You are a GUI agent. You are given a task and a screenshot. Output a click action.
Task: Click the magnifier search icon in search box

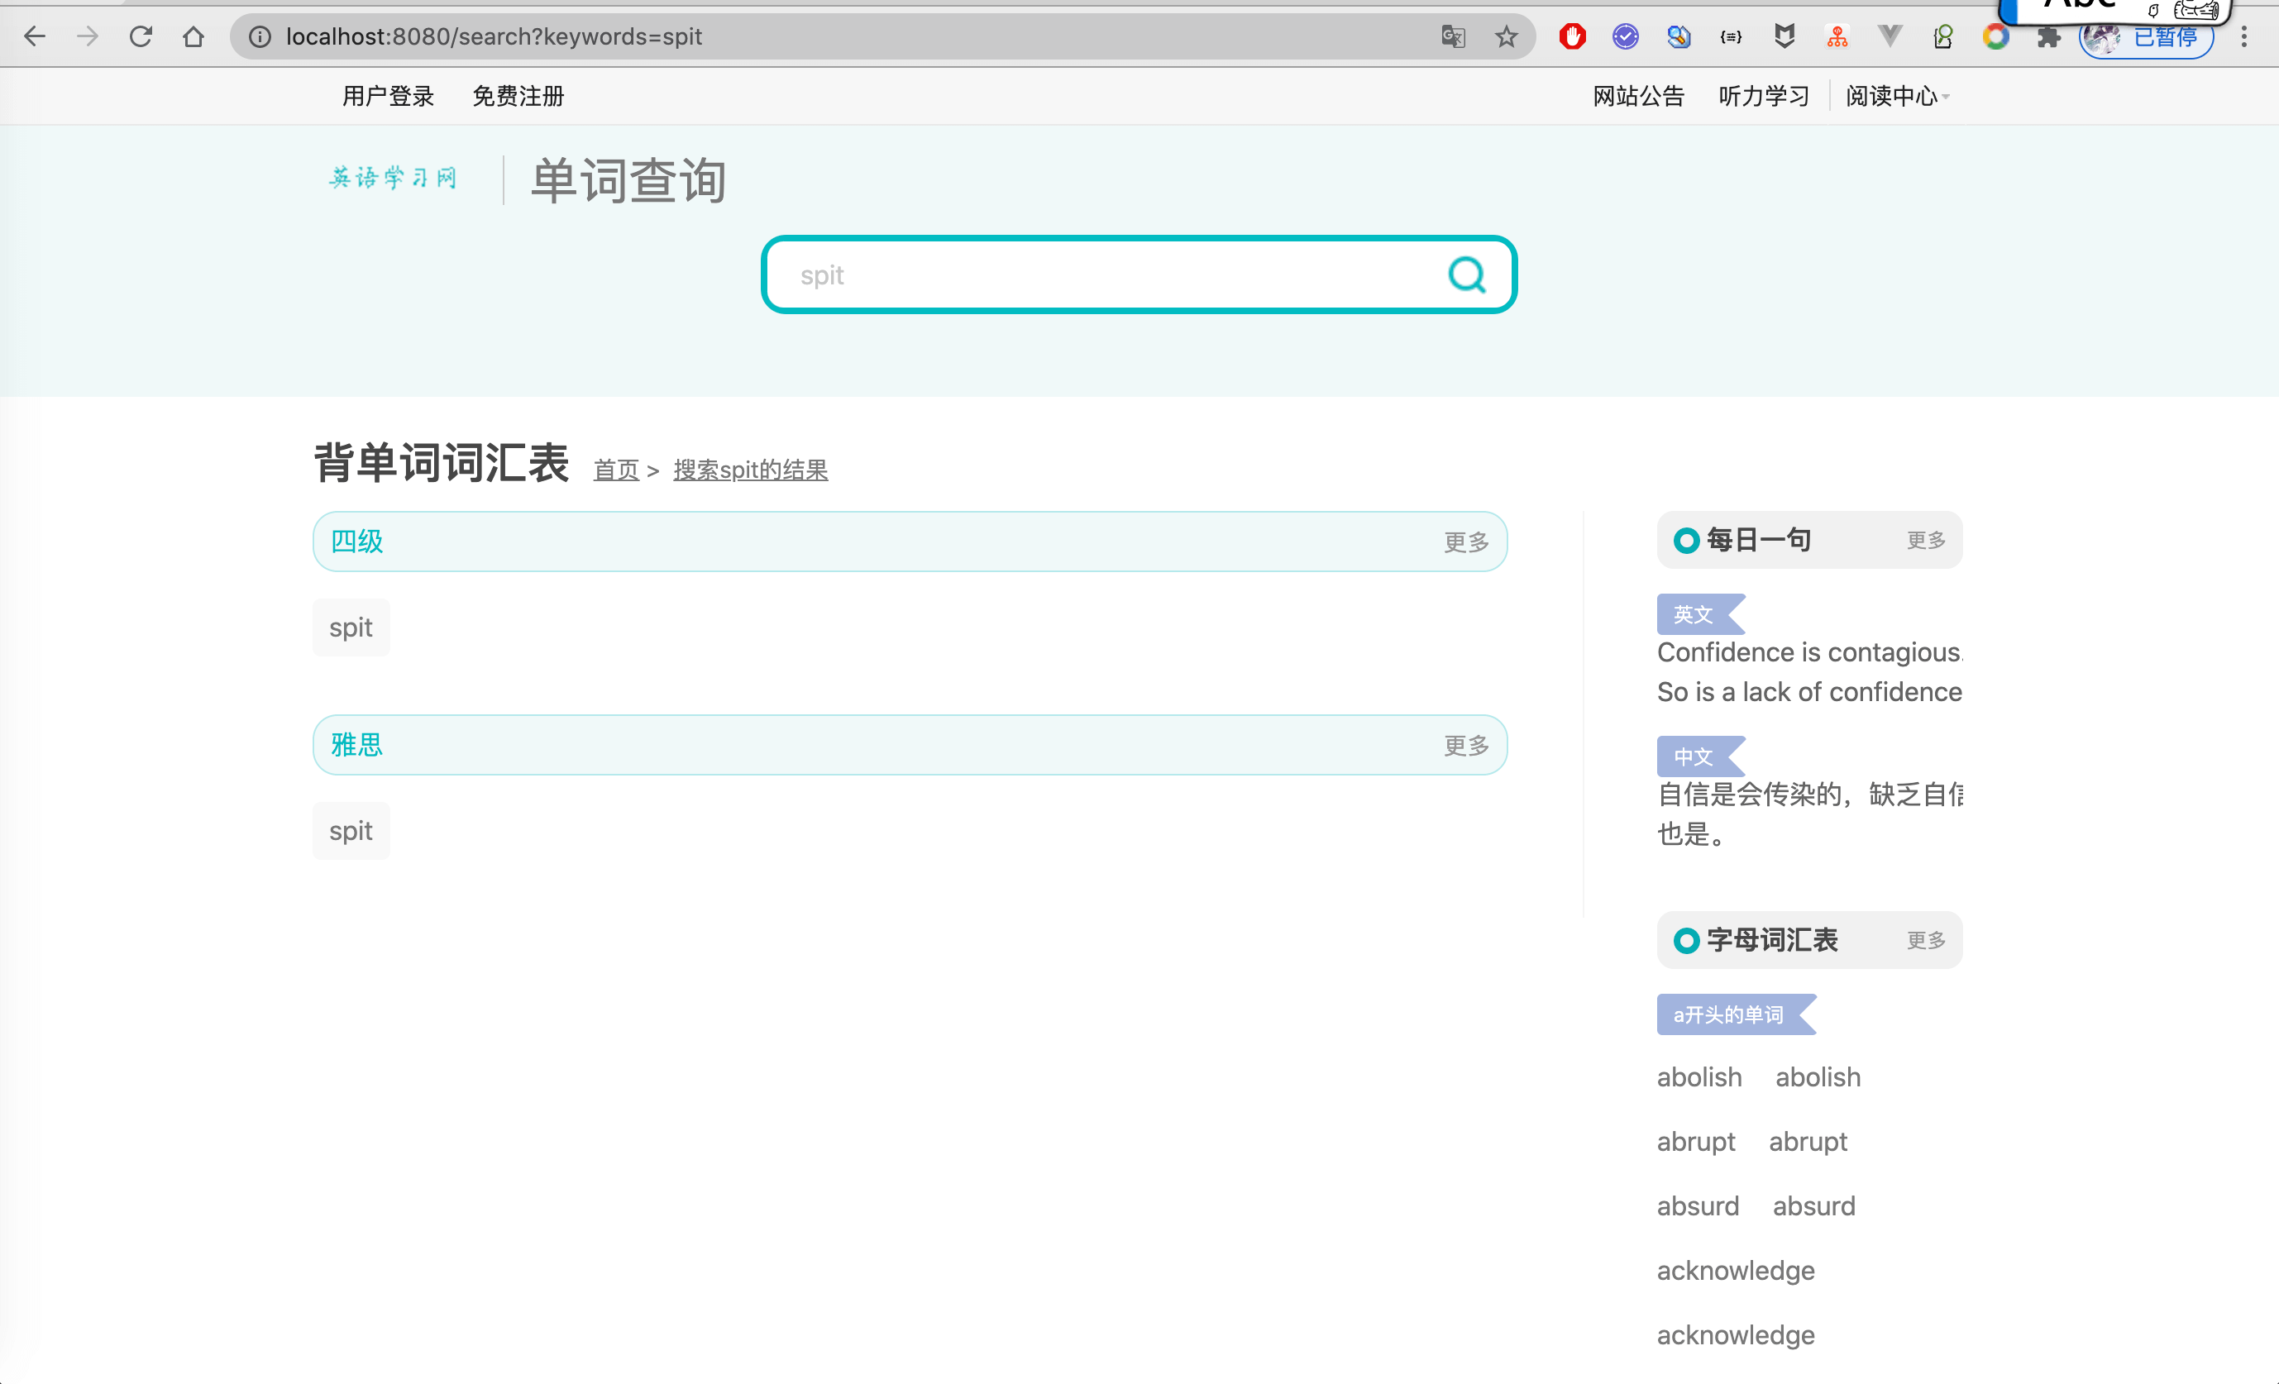(x=1466, y=274)
